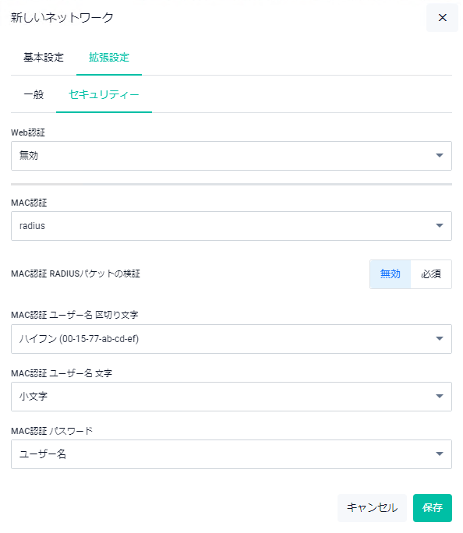Click the ハイフン (00-15-77-ab-cd-ef) field
The height and width of the screenshot is (533, 463).
(x=231, y=339)
